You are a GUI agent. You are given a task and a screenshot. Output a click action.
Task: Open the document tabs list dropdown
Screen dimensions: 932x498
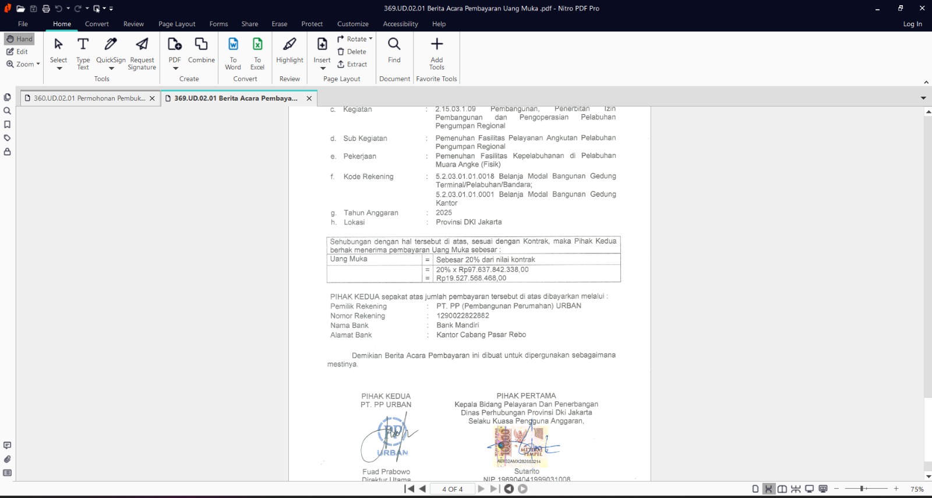click(x=923, y=98)
